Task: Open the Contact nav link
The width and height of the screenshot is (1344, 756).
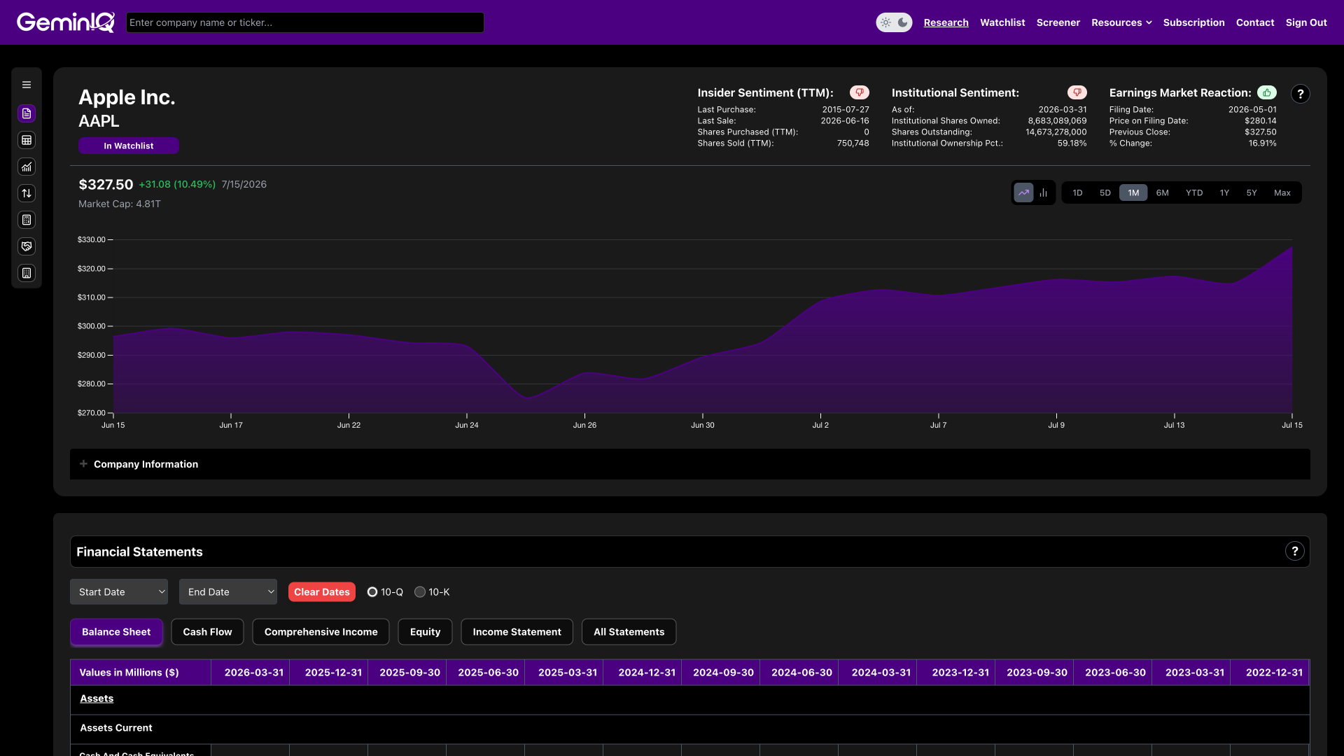Action: pos(1254,22)
